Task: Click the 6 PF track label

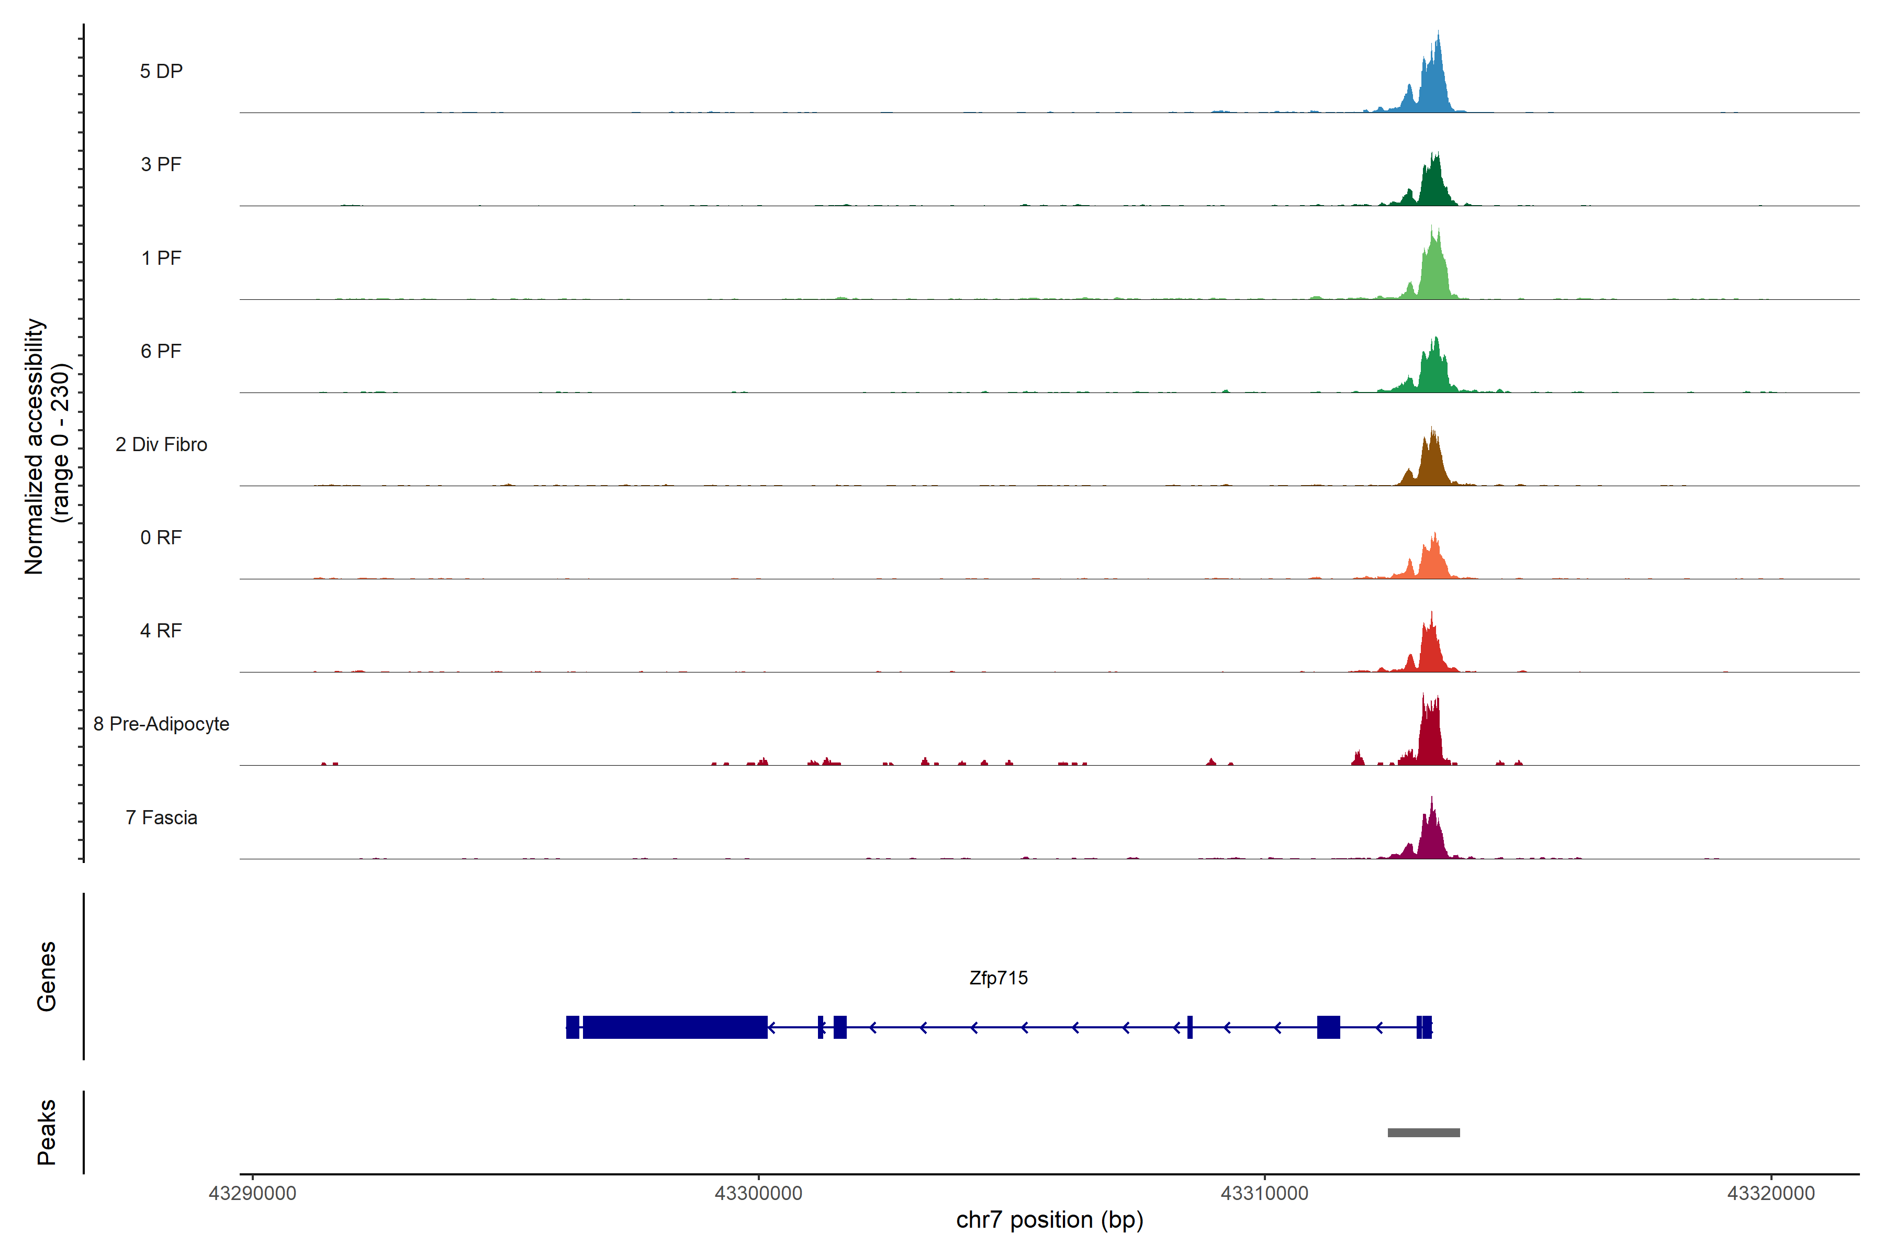Action: pyautogui.click(x=161, y=351)
